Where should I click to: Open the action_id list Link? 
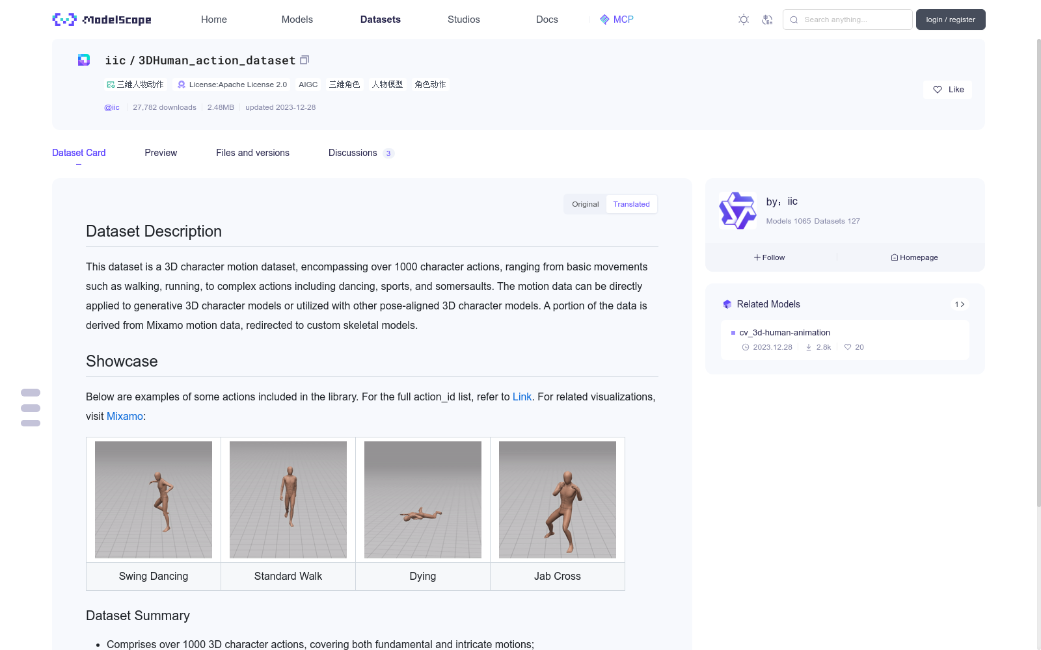pos(522,396)
